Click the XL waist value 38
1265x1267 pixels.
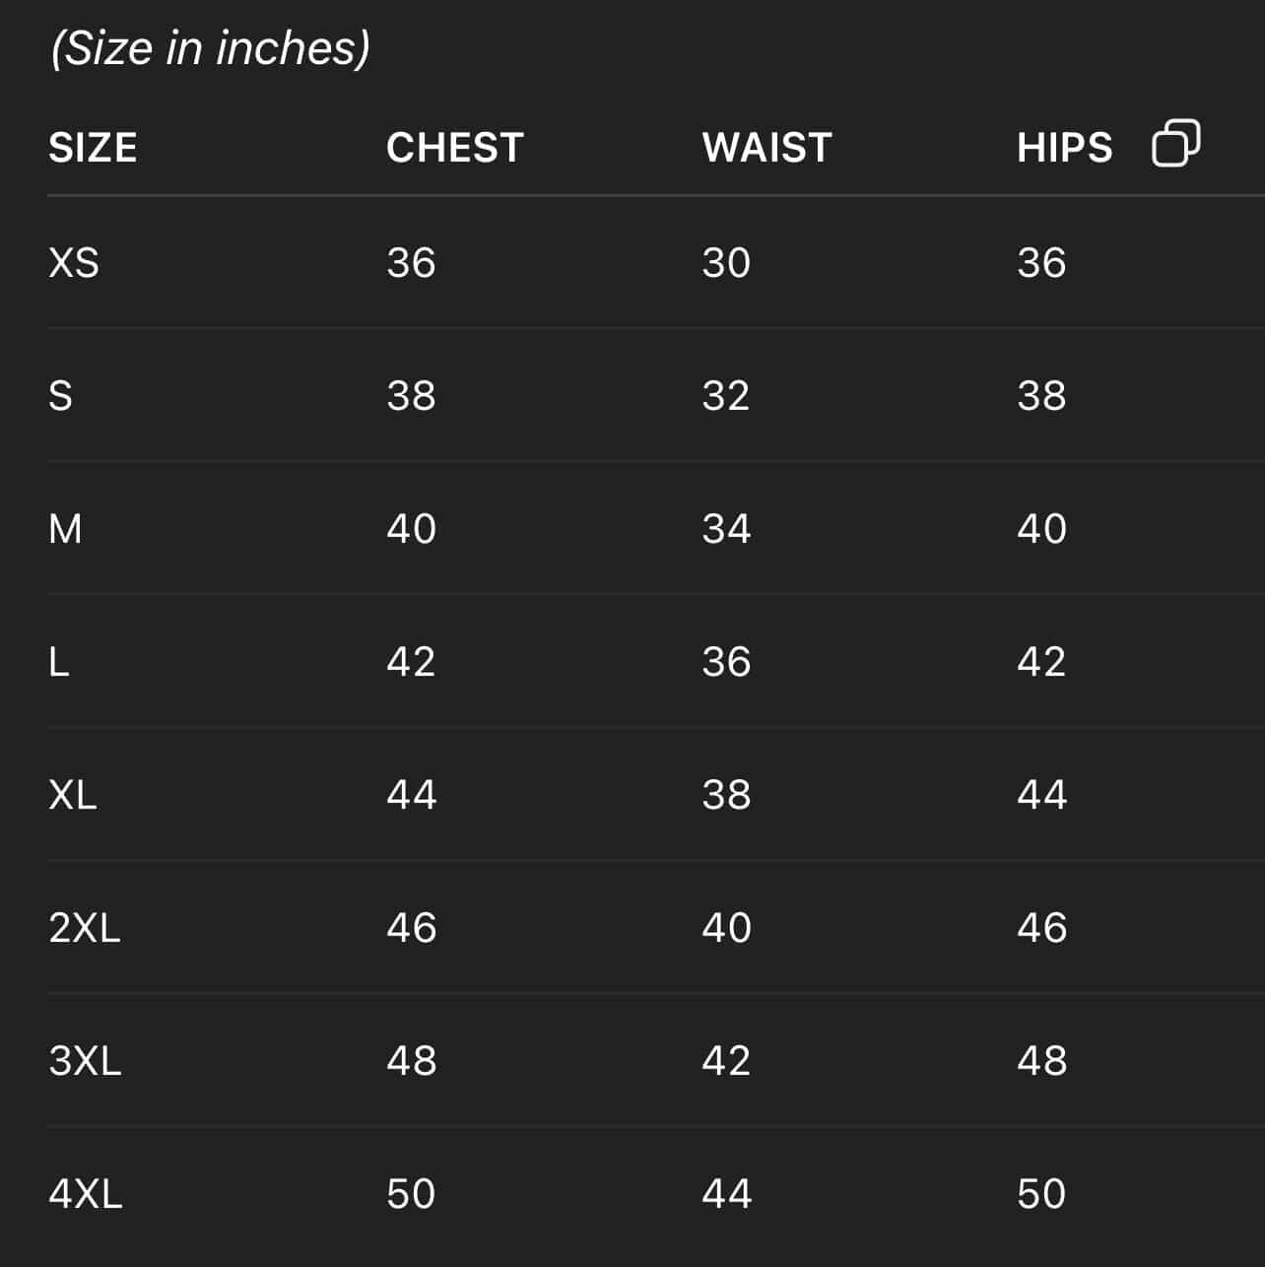[726, 795]
